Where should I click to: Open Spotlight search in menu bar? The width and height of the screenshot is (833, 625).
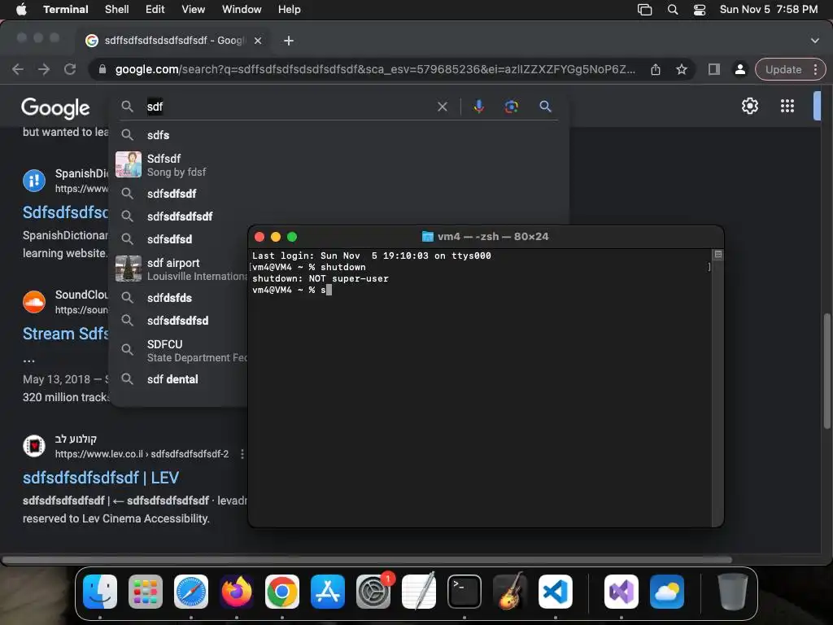[x=673, y=10]
